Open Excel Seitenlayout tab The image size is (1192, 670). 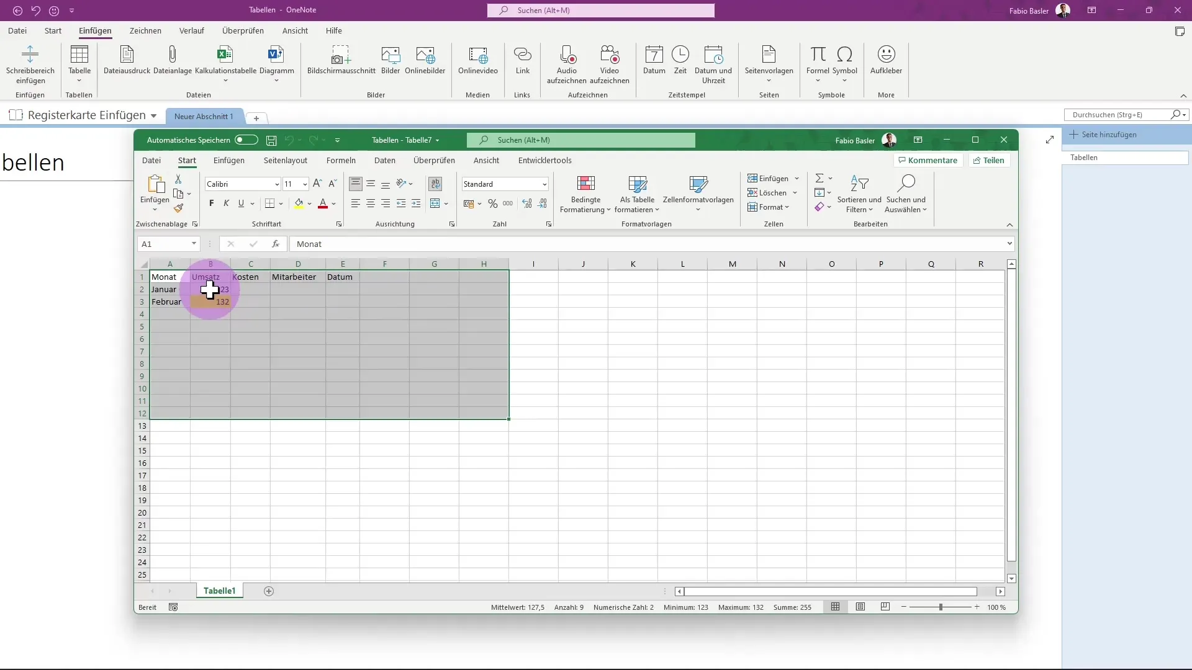pyautogui.click(x=286, y=160)
